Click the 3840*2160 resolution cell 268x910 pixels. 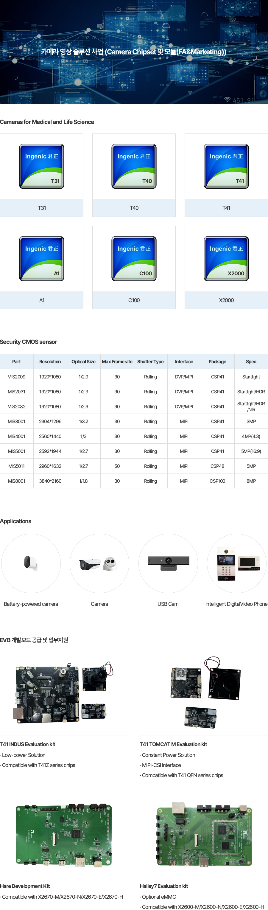(x=50, y=481)
